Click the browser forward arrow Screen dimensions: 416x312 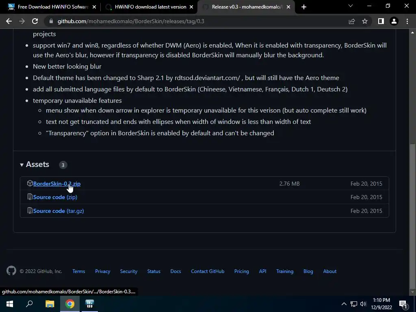point(22,21)
